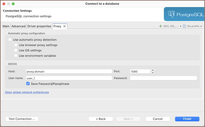Viewport: 205px width, 127px height.
Task: Uncheck Save Password/Passphrase
Action: pos(28,84)
